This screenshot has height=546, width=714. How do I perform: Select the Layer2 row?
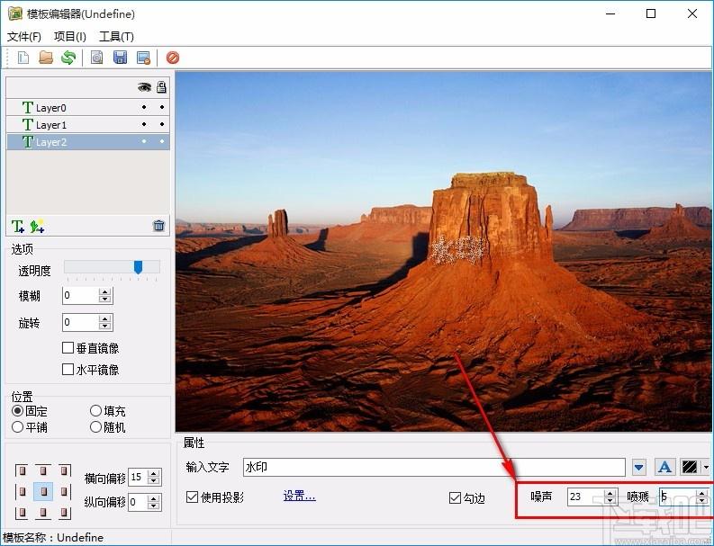88,142
